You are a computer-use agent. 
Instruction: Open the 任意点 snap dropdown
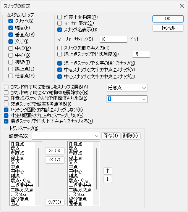click(x=127, y=88)
